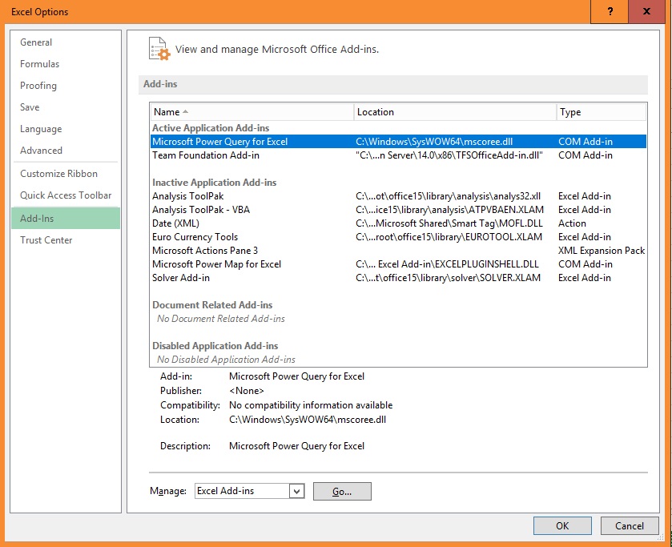Switch to the General category
This screenshot has width=672, height=547.
[x=37, y=42]
